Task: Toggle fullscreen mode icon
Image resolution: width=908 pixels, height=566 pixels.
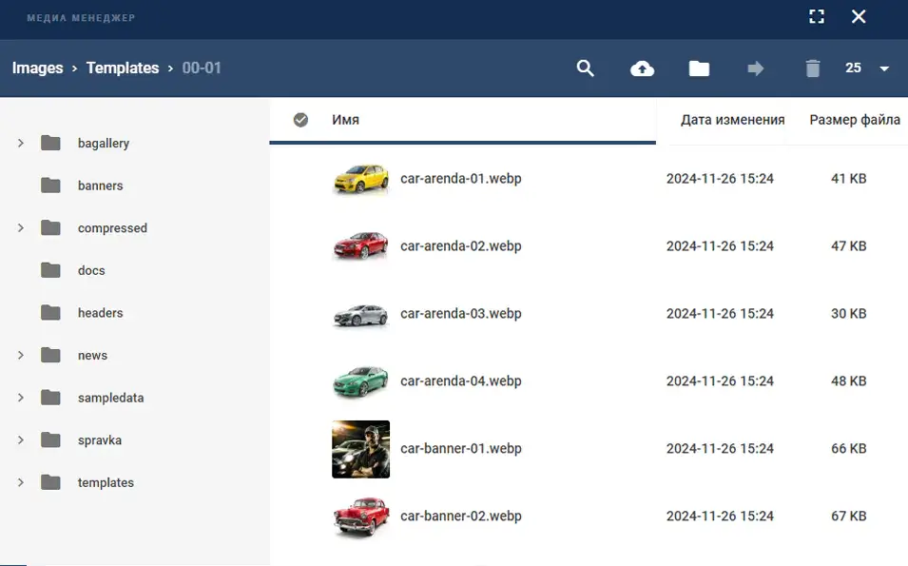Action: (x=816, y=16)
